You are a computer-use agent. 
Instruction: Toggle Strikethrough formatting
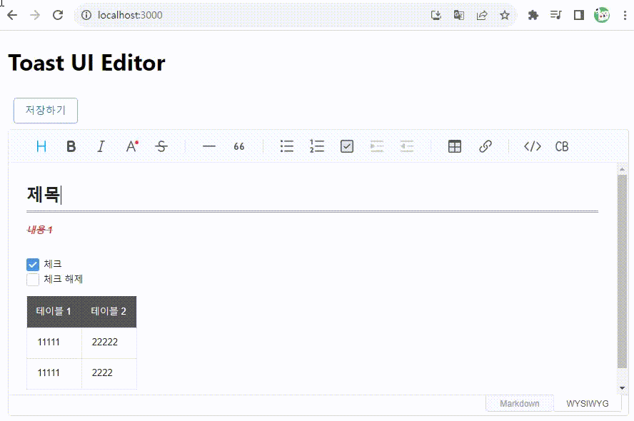coord(161,146)
